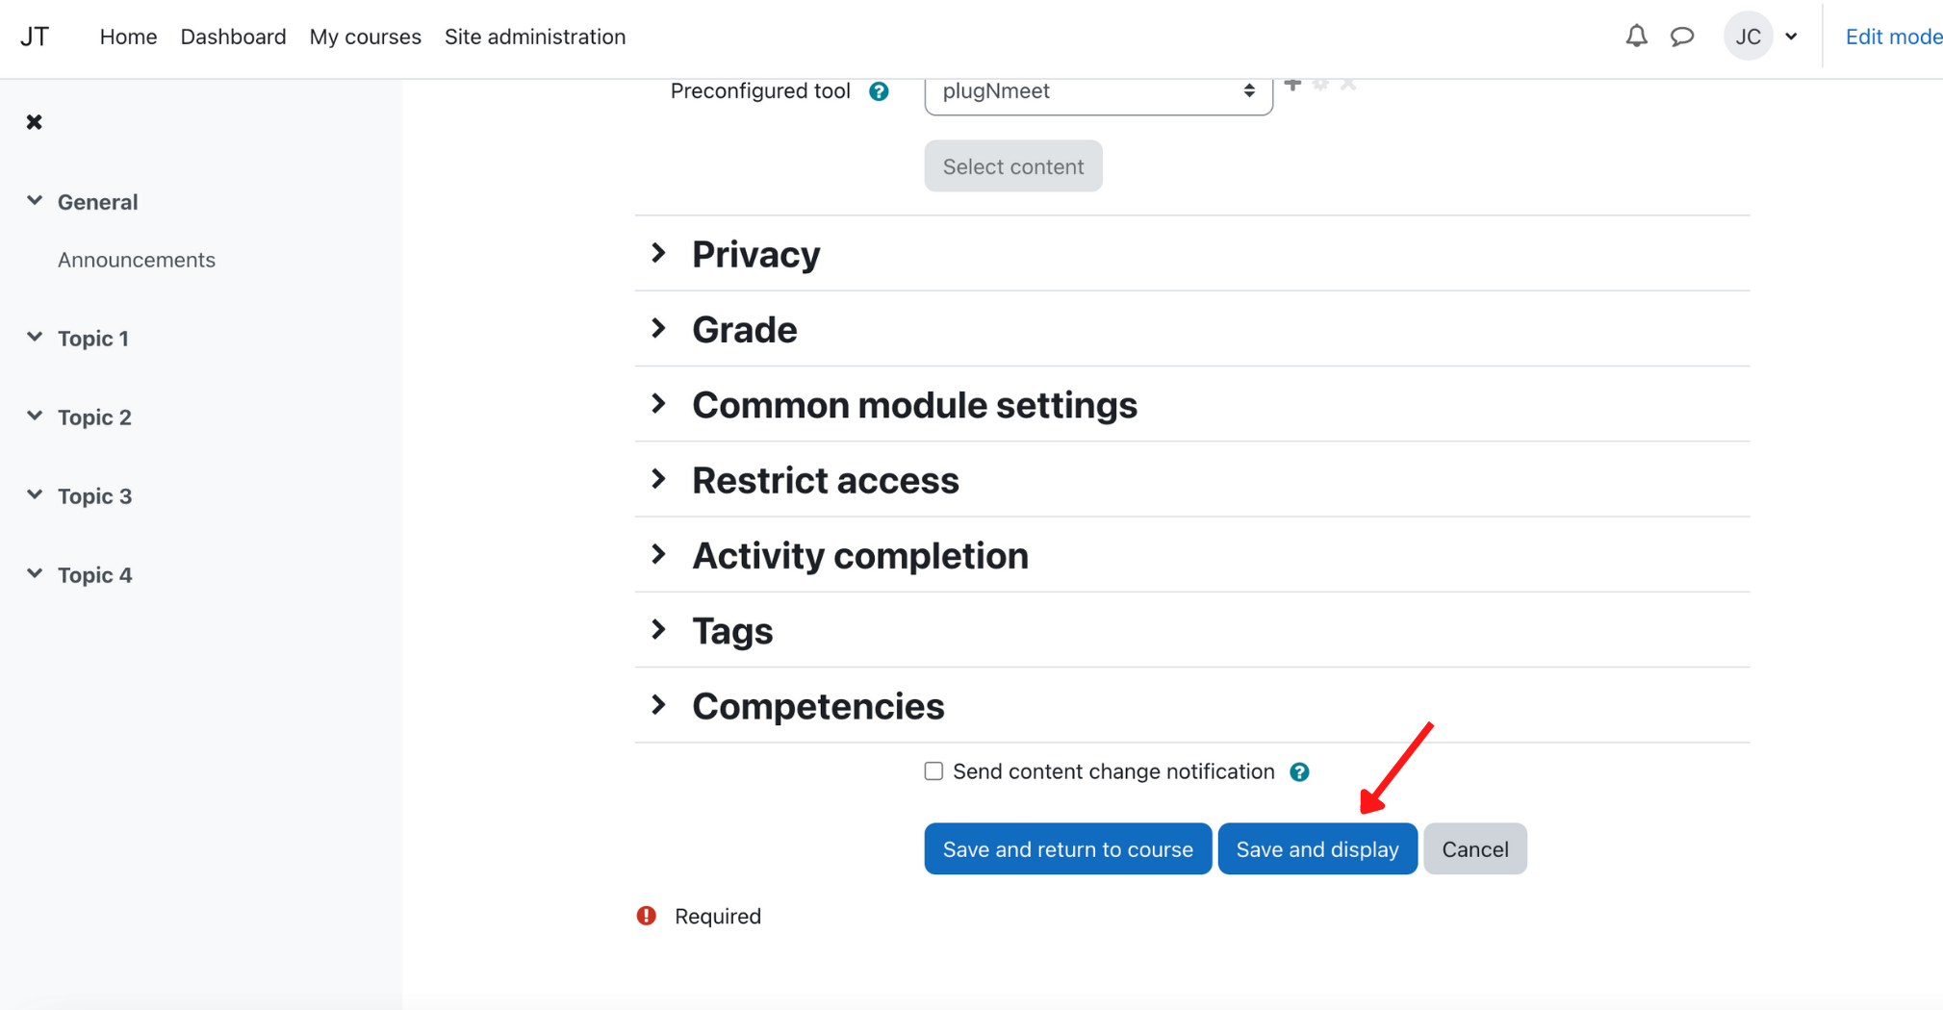This screenshot has width=1943, height=1010.
Task: Click help icon beside Preconfigured tool
Action: (879, 91)
